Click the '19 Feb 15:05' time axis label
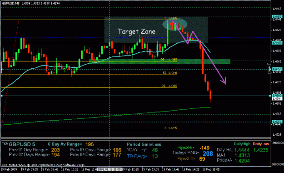 click(x=211, y=169)
